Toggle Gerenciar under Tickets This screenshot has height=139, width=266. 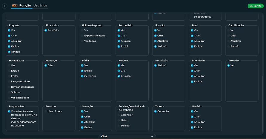point(155,111)
